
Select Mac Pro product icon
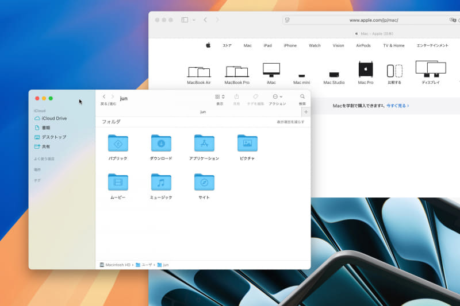tap(366, 73)
